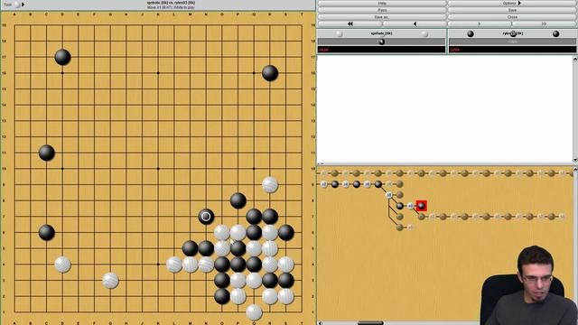Screen dimensions: 578x325
Task: Click the circled last-move black stone at N7
Action: pyautogui.click(x=206, y=217)
